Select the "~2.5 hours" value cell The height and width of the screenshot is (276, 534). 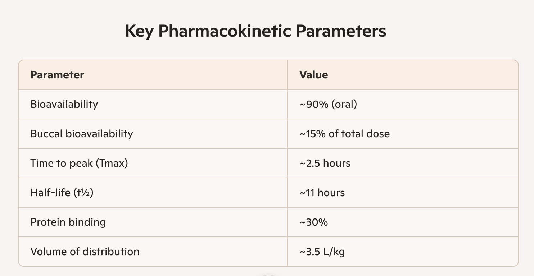point(325,163)
